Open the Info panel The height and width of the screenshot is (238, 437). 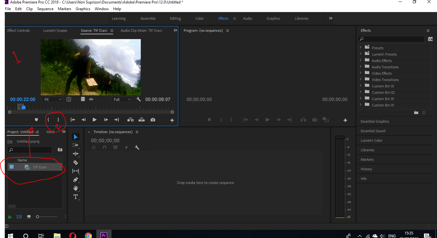pyautogui.click(x=364, y=179)
